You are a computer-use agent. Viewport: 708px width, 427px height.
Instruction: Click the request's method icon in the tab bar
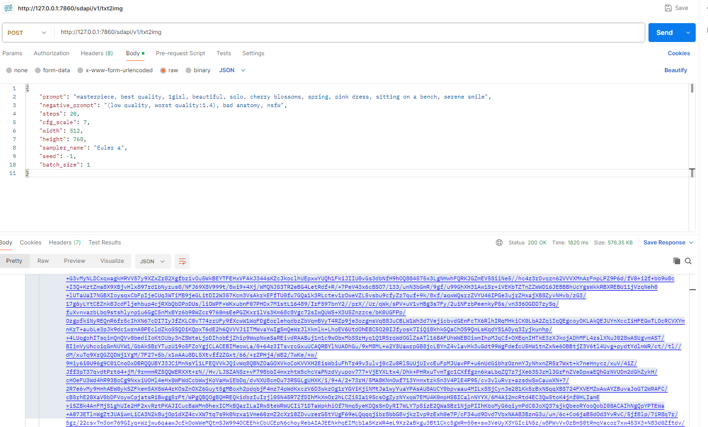click(8, 8)
